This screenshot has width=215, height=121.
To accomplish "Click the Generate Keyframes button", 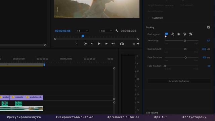I will [179, 81].
